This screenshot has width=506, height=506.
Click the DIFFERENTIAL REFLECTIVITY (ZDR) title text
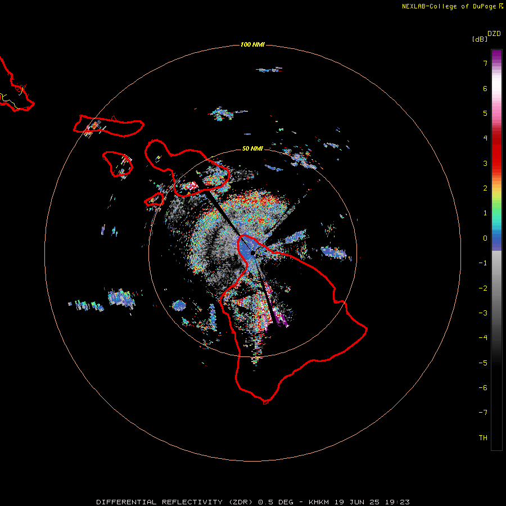[x=174, y=502]
